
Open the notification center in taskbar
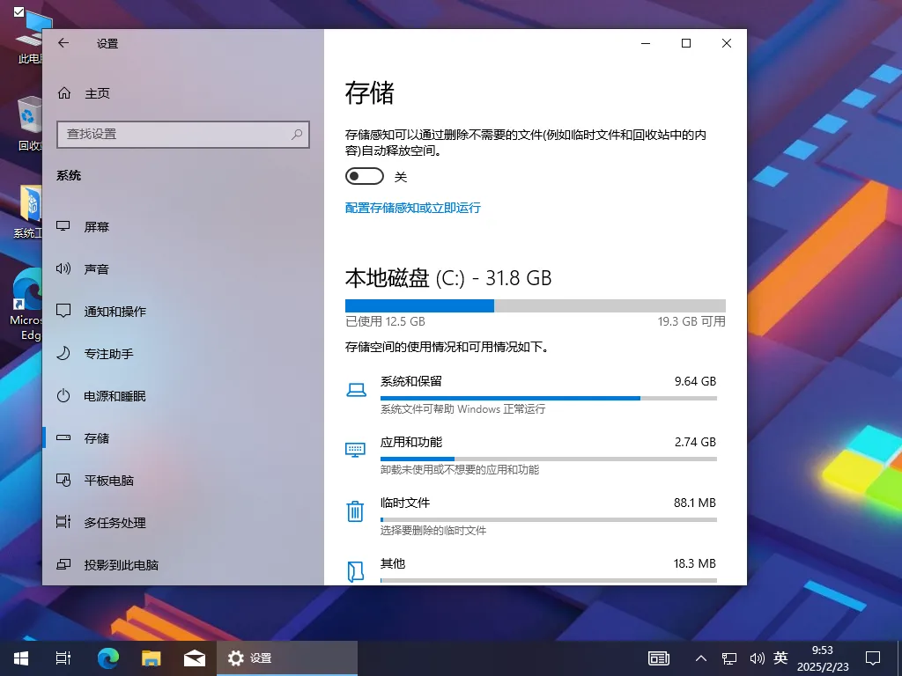[x=873, y=658]
